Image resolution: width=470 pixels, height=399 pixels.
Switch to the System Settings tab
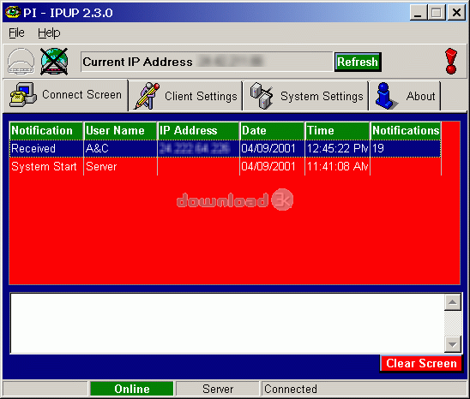click(x=305, y=96)
